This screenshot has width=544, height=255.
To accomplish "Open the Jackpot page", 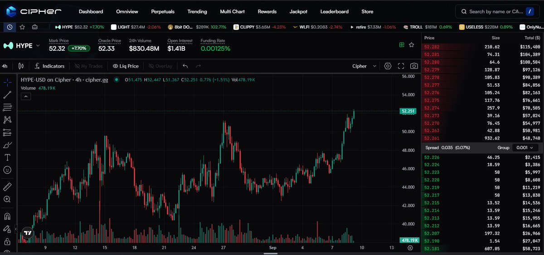I will [298, 11].
